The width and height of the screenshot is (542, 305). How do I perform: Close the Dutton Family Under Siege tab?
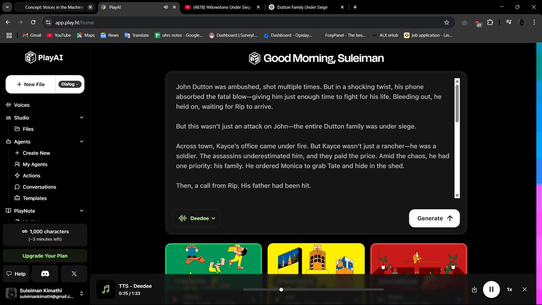(x=341, y=7)
